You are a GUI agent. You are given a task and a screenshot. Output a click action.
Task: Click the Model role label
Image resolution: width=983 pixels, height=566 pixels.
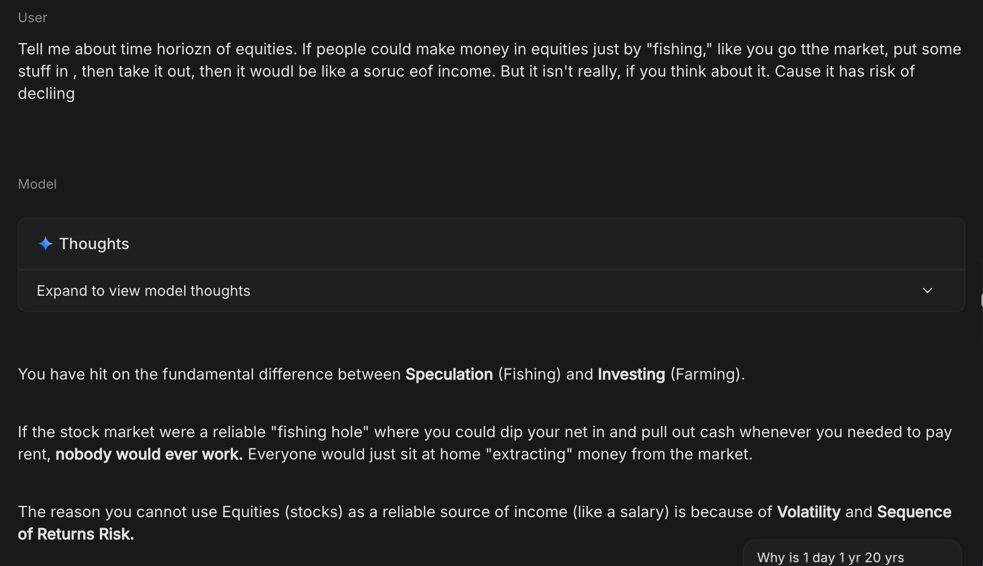37,184
